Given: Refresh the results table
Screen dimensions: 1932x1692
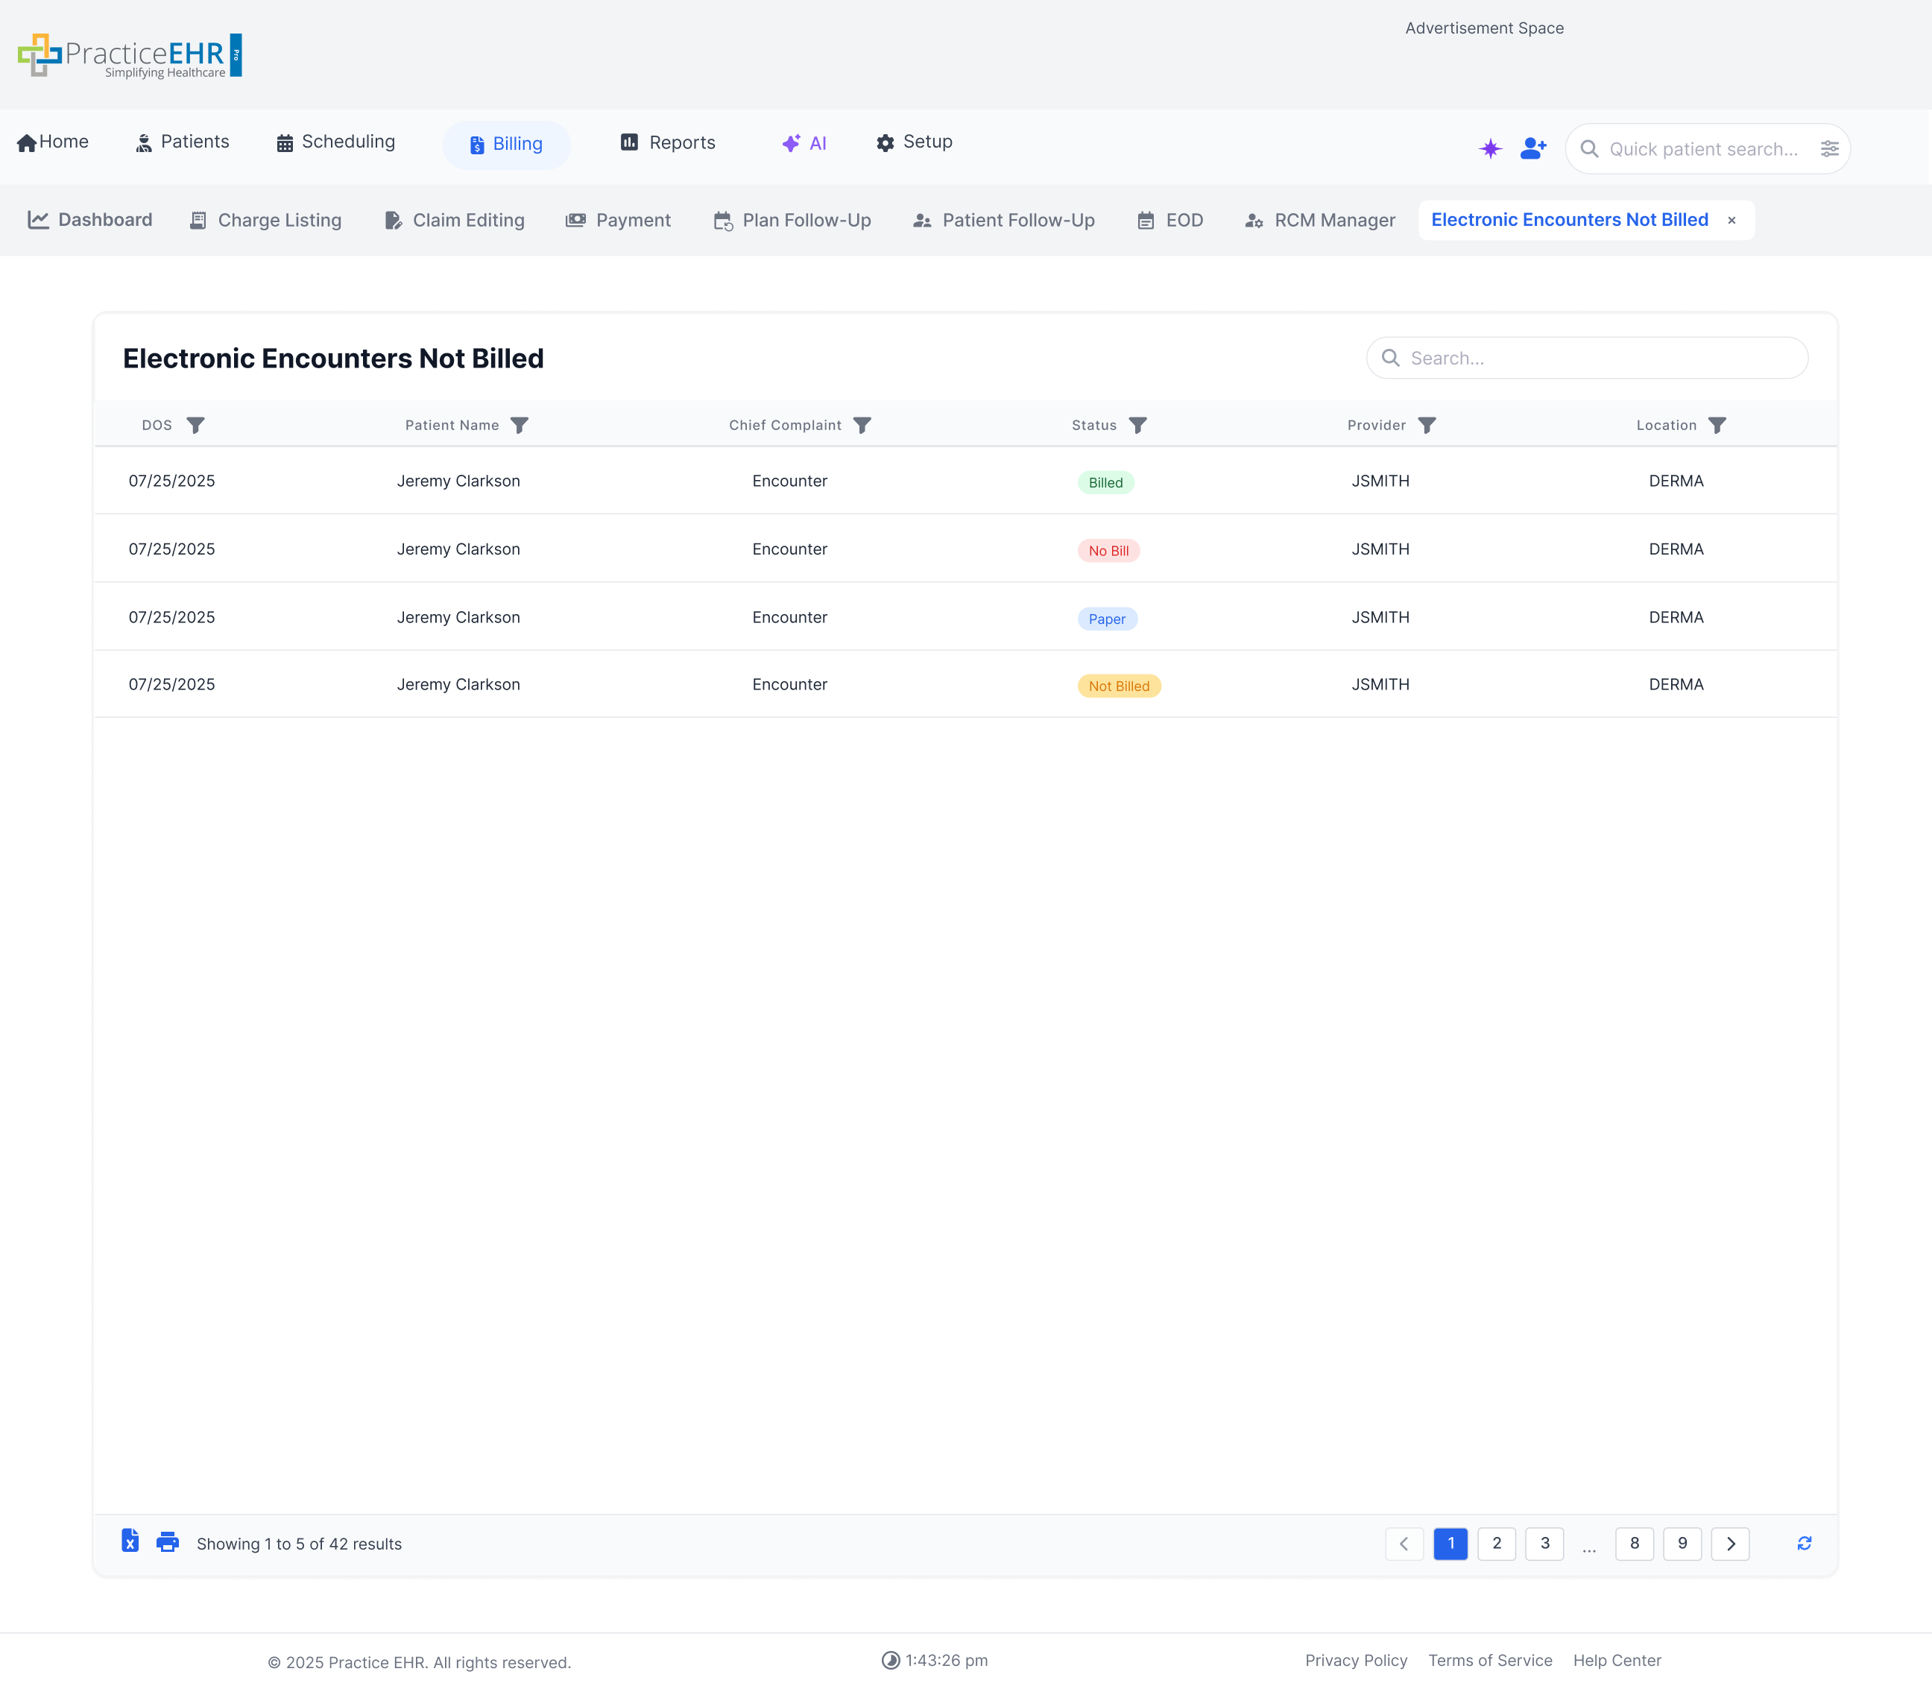Looking at the screenshot, I should [1804, 1543].
